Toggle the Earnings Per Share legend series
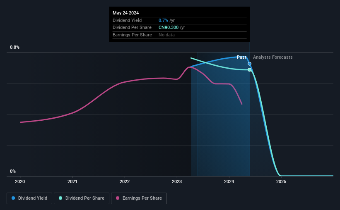Viewport: 340px width, 210px height. [139, 198]
